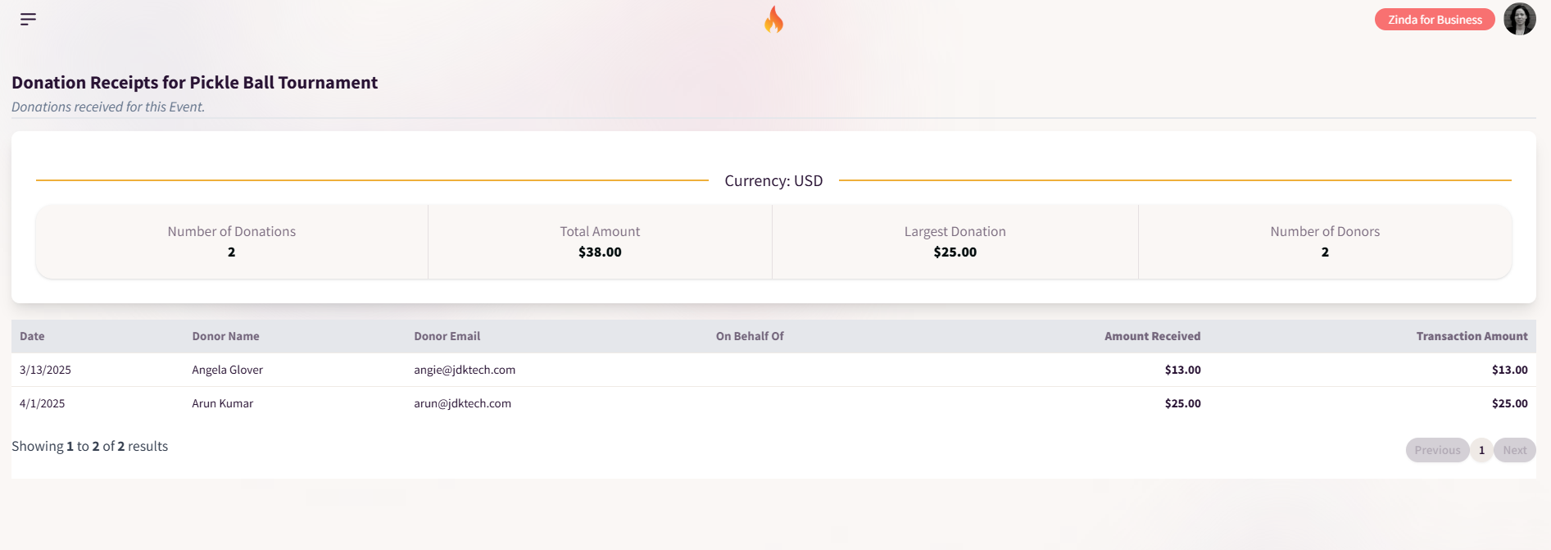The image size is (1551, 550).
Task: Click the Total Amount summary card
Action: tap(600, 242)
